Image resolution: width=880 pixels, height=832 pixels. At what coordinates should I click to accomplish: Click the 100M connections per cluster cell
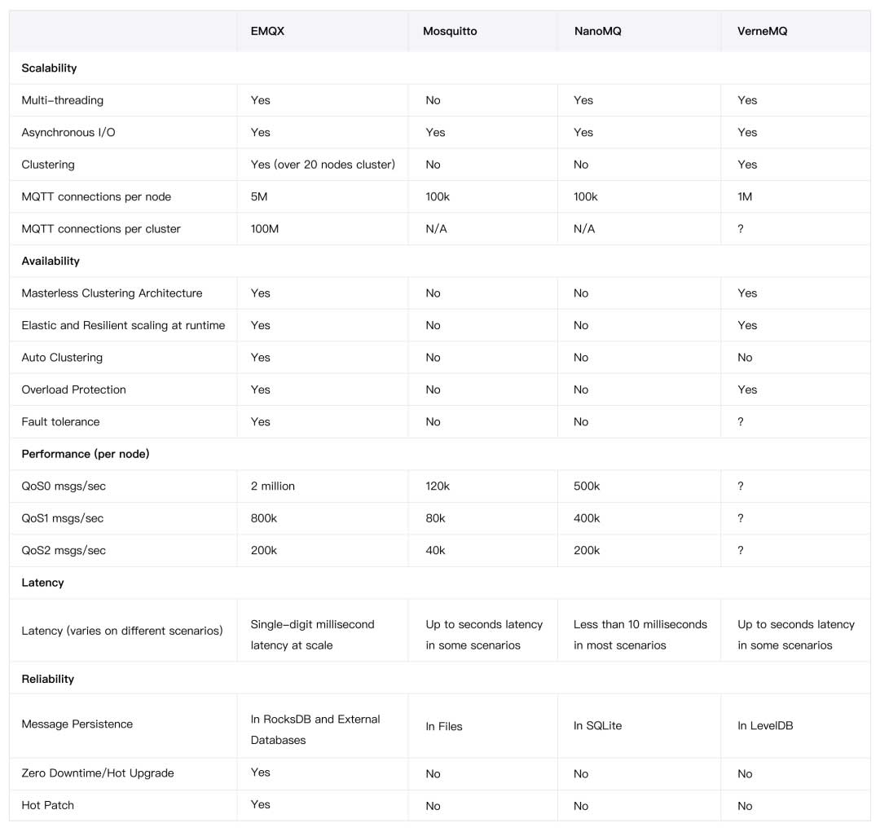[x=265, y=229]
